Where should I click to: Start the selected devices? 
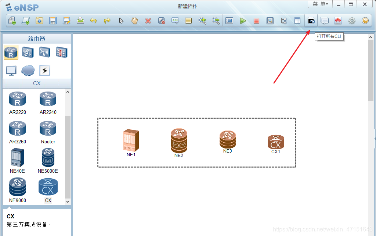point(243,21)
